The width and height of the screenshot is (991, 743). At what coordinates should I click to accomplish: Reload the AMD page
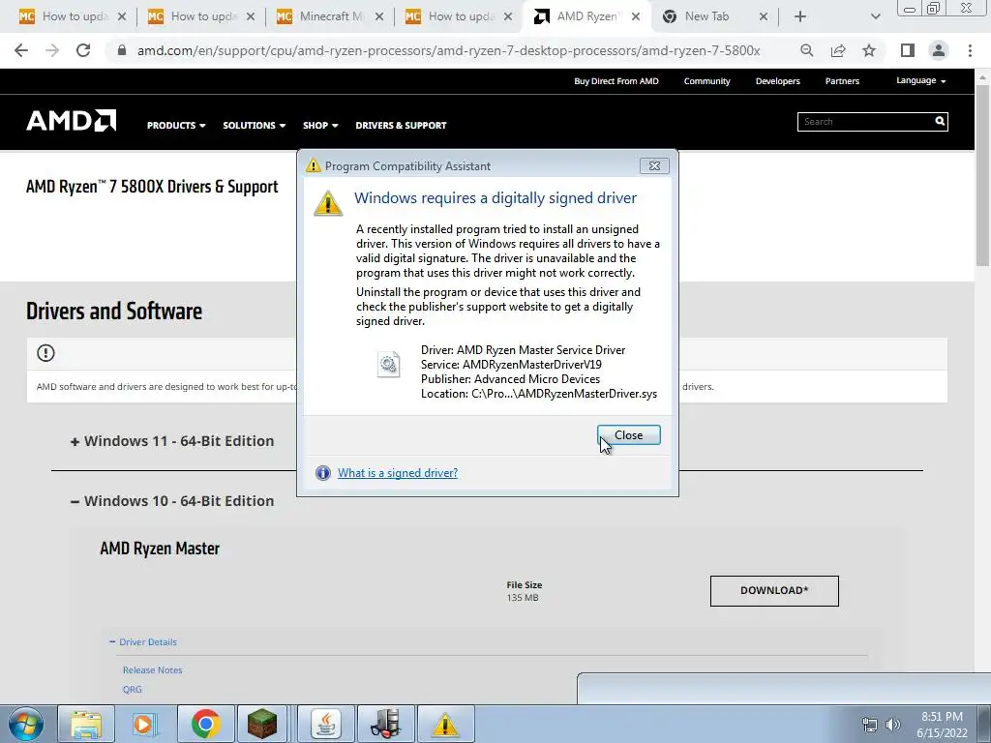pos(83,50)
